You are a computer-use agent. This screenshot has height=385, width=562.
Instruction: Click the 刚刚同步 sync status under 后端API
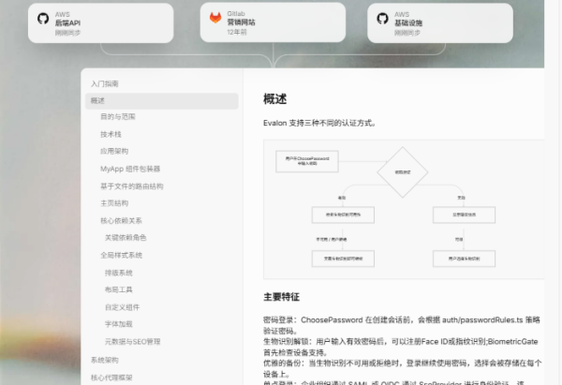coord(67,33)
